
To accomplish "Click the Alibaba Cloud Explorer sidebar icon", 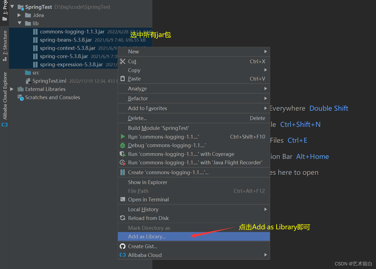I will 5,125.
